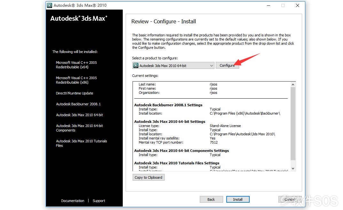Minimize the installer window
The image size is (343, 210).
click(x=269, y=5)
